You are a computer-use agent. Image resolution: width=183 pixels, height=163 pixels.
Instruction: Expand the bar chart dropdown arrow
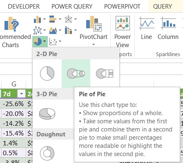tap(60, 19)
